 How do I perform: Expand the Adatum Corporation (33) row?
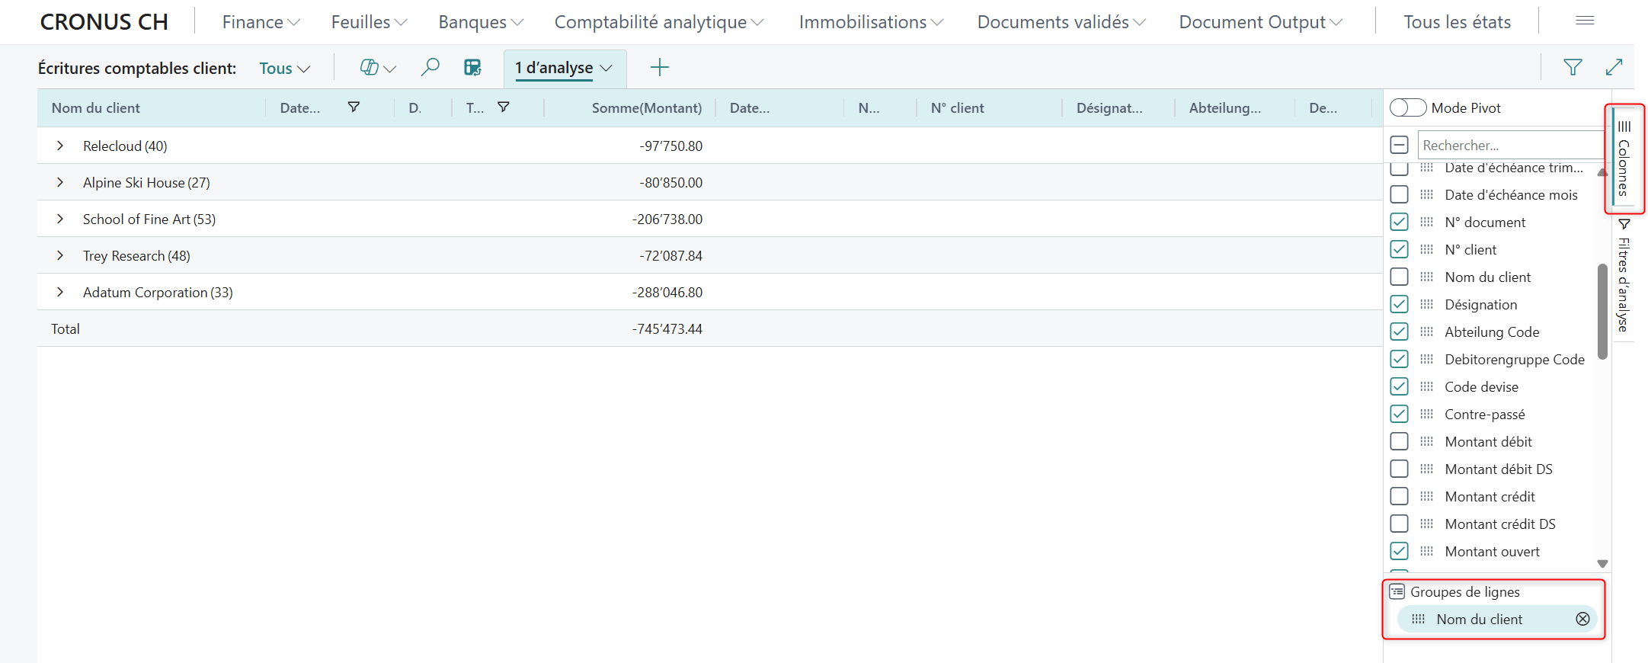(x=60, y=293)
